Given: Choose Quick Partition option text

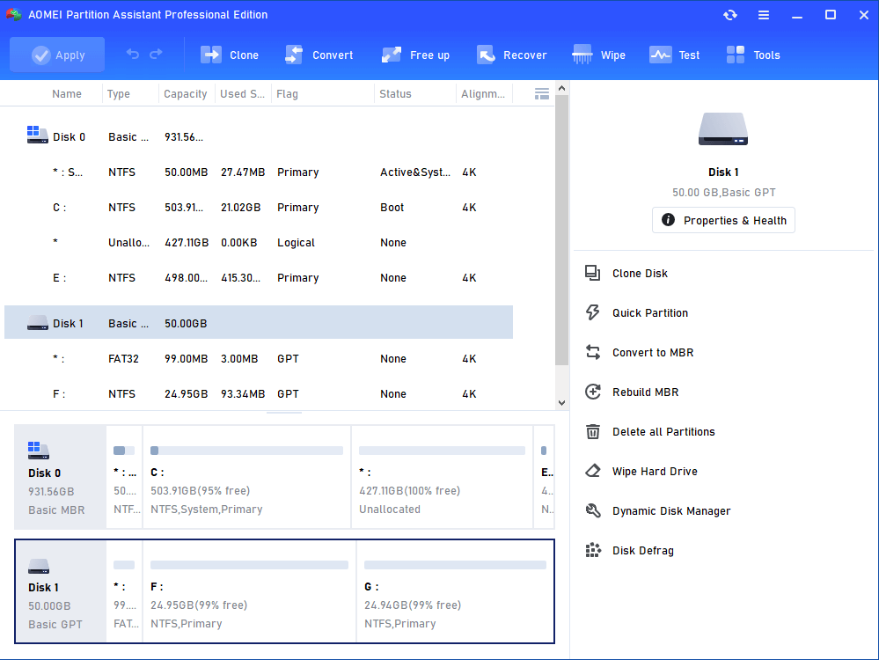Looking at the screenshot, I should click(x=649, y=313).
